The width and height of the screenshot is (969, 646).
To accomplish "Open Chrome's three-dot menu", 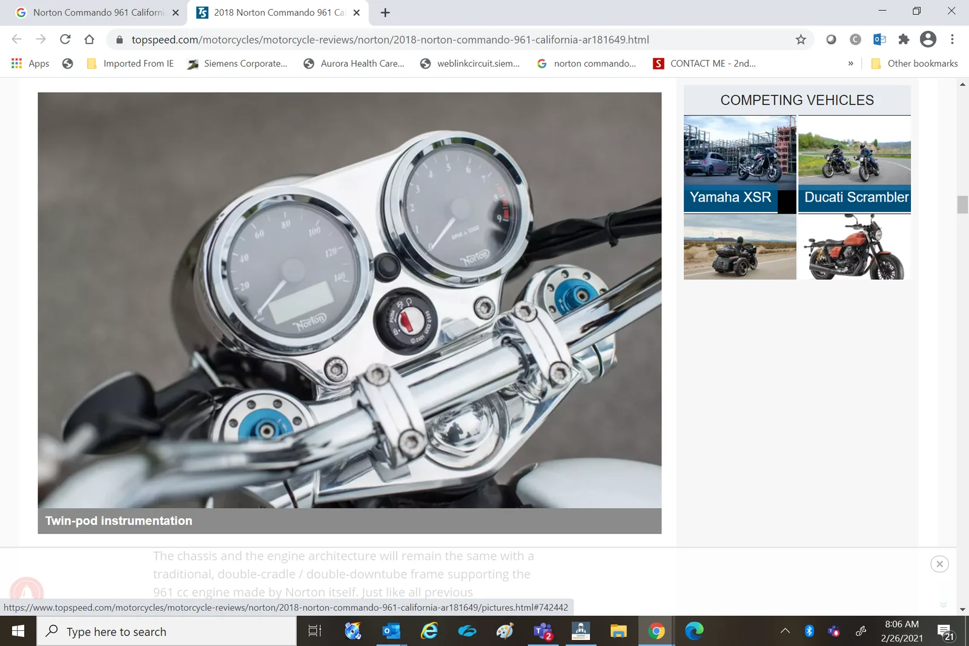I will coord(952,39).
